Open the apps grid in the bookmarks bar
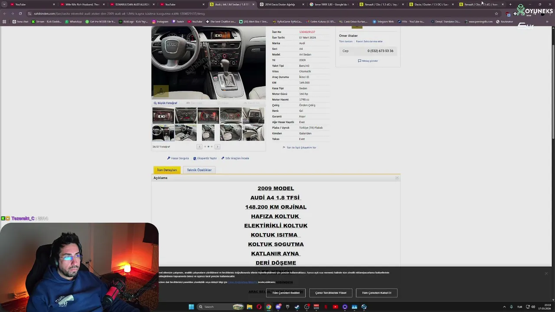 [4, 21]
